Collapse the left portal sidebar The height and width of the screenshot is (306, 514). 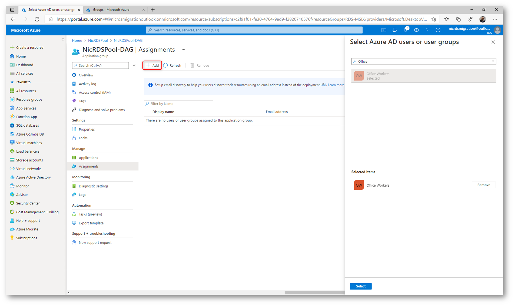(x=63, y=39)
